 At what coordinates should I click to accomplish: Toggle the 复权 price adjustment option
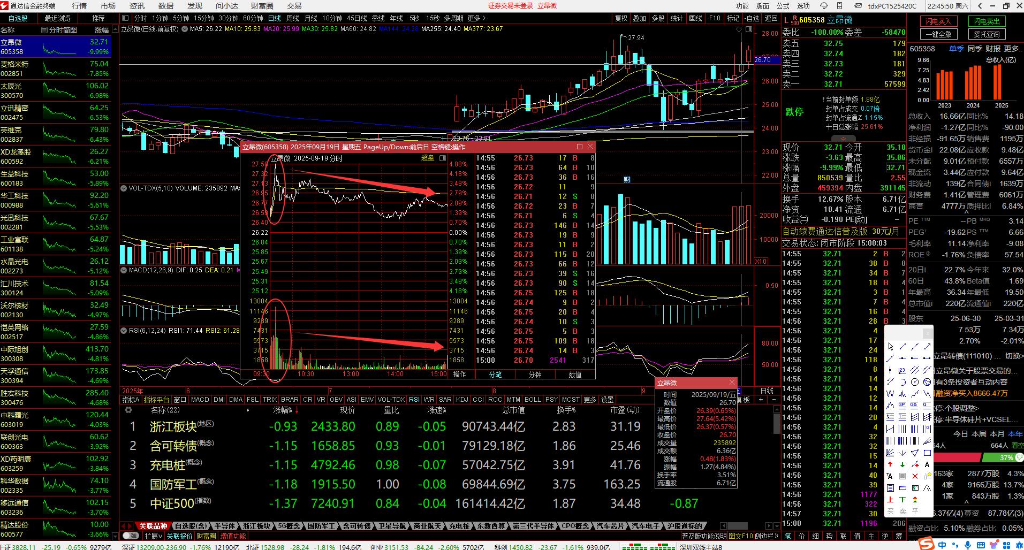tap(621, 18)
